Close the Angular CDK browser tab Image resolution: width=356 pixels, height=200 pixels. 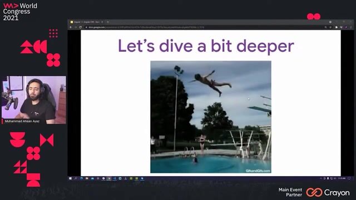102,22
